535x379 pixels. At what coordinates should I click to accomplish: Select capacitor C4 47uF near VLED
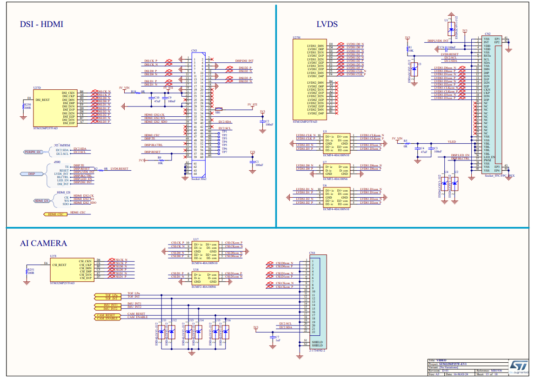(x=418, y=149)
